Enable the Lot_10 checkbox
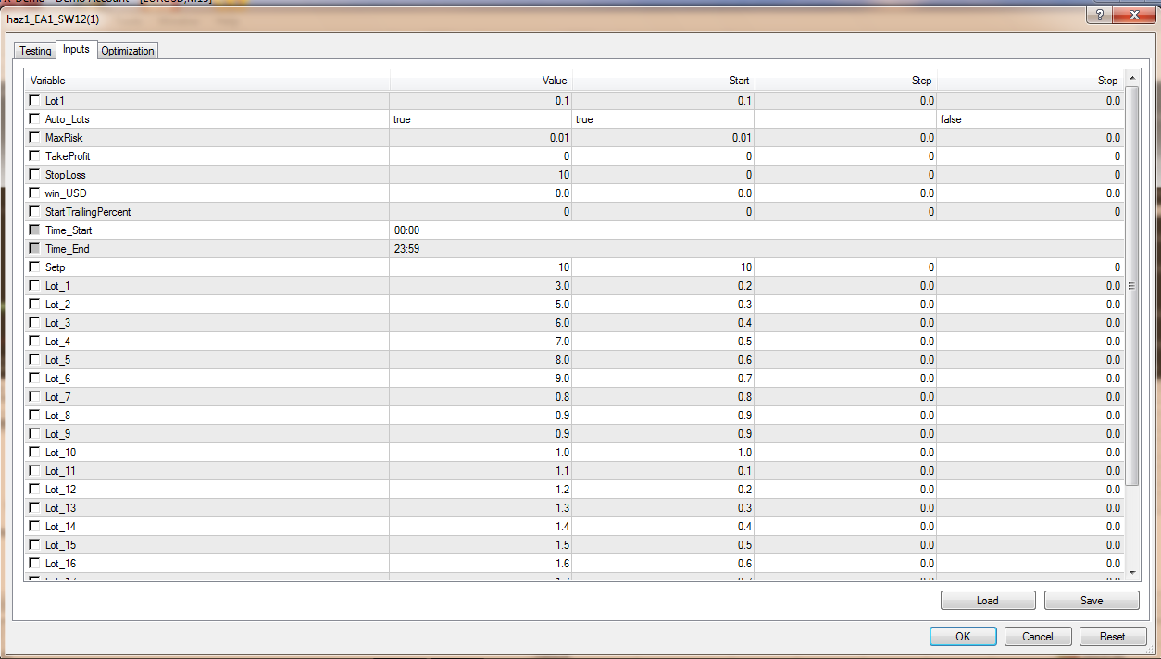Viewport: 1161px width, 659px height. click(x=35, y=453)
